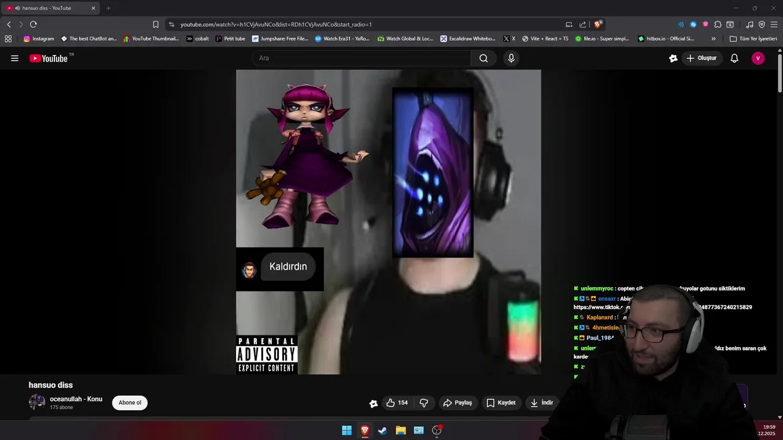
Task: Click Kaydet to save the video
Action: pyautogui.click(x=501, y=403)
